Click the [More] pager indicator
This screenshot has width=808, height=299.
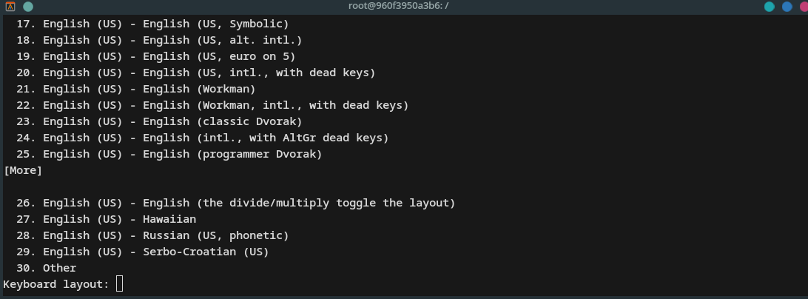(23, 170)
